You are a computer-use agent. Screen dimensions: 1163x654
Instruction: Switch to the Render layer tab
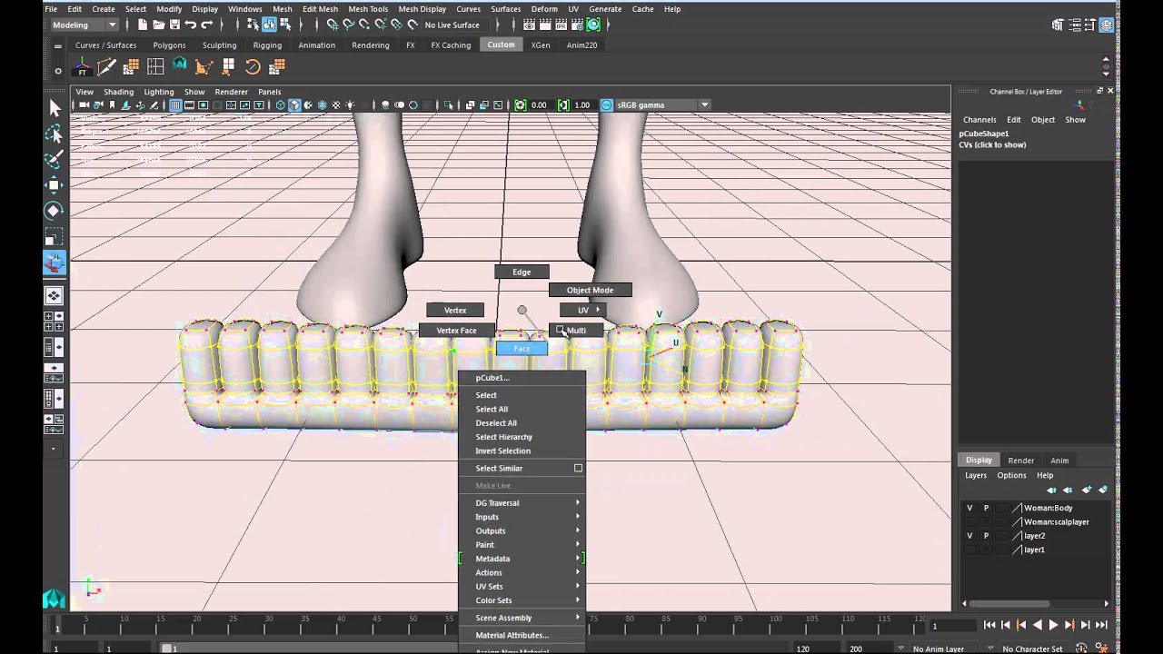1020,461
